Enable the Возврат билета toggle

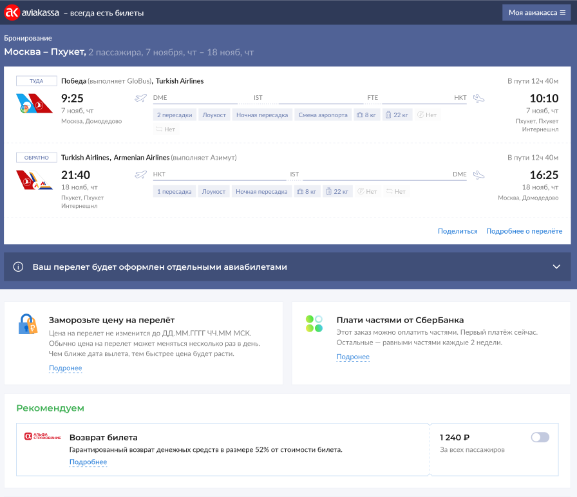click(x=540, y=437)
